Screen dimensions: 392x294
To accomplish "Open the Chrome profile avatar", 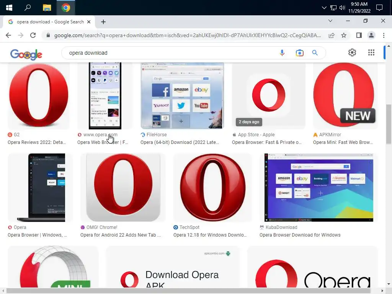I will coord(371,35).
